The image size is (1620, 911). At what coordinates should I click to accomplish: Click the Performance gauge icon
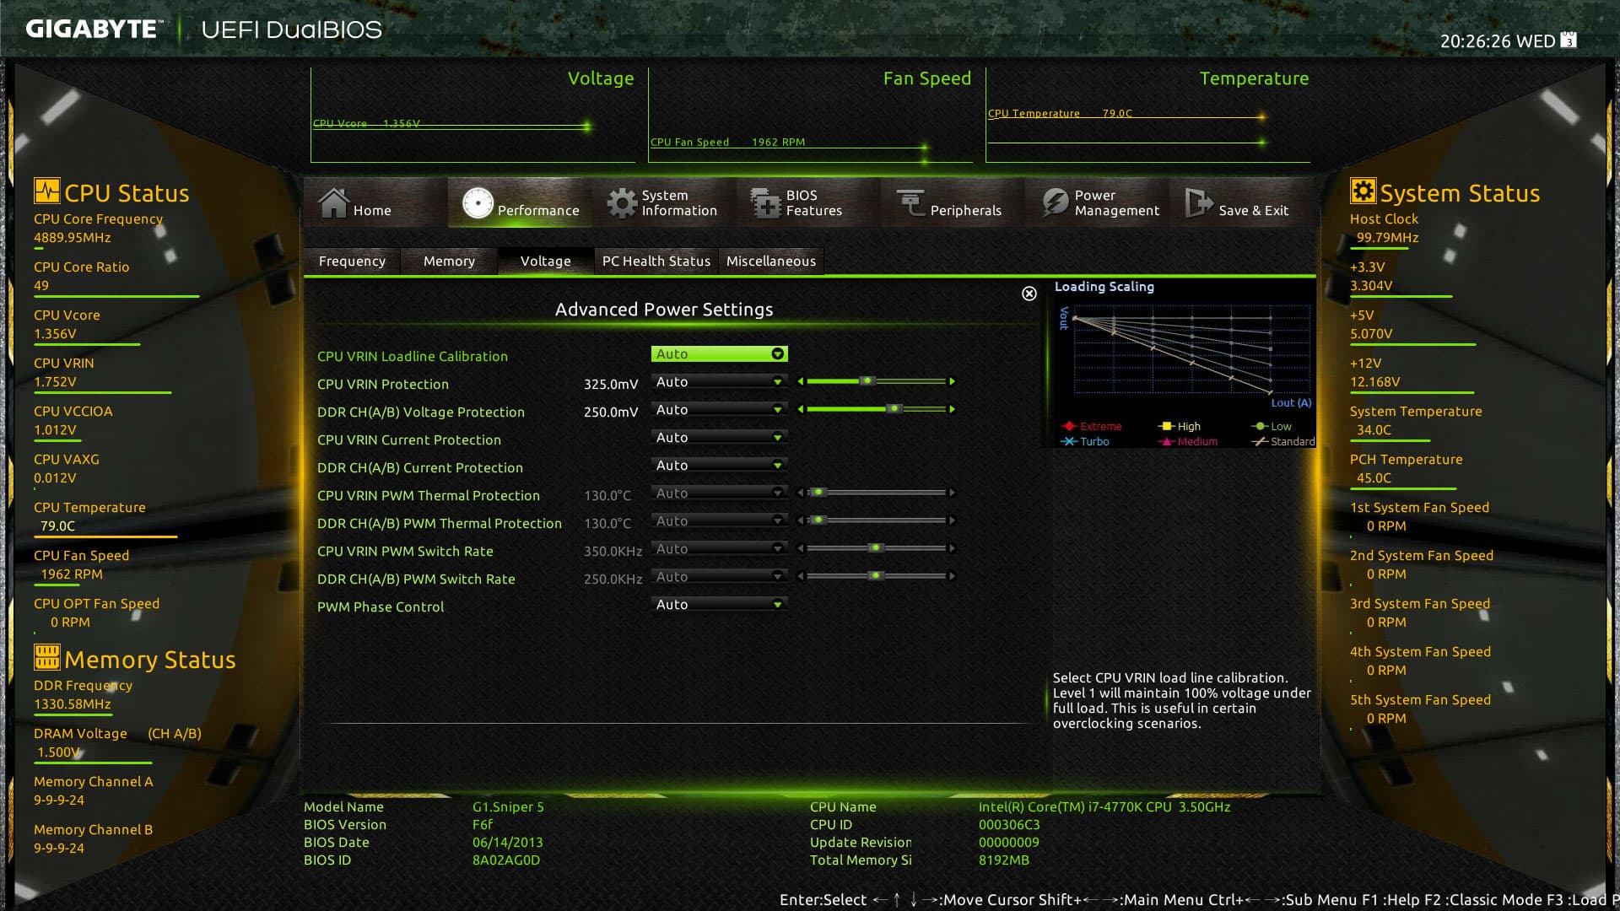478,203
